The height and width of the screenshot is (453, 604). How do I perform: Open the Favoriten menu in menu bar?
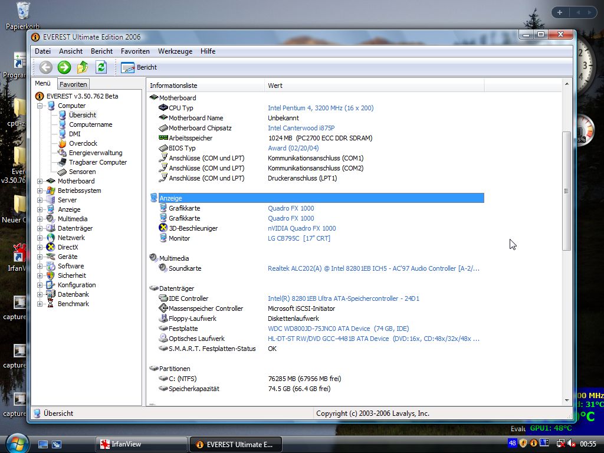tap(135, 51)
